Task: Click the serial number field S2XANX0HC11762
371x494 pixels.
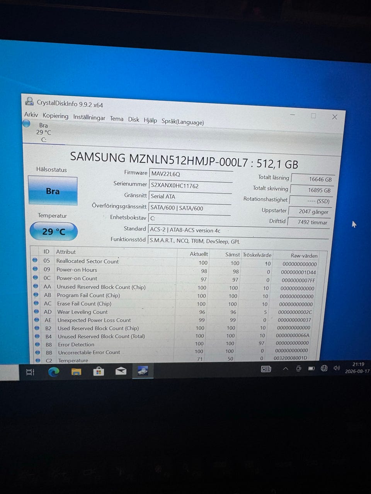Action: (x=191, y=186)
